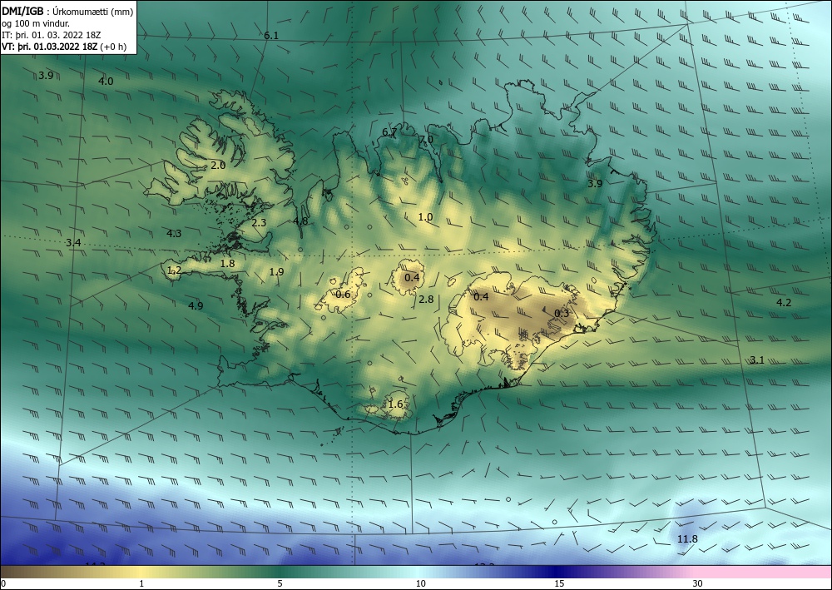Click the 1.2 value at the peninsula tip
This screenshot has width=832, height=590.
pos(174,270)
